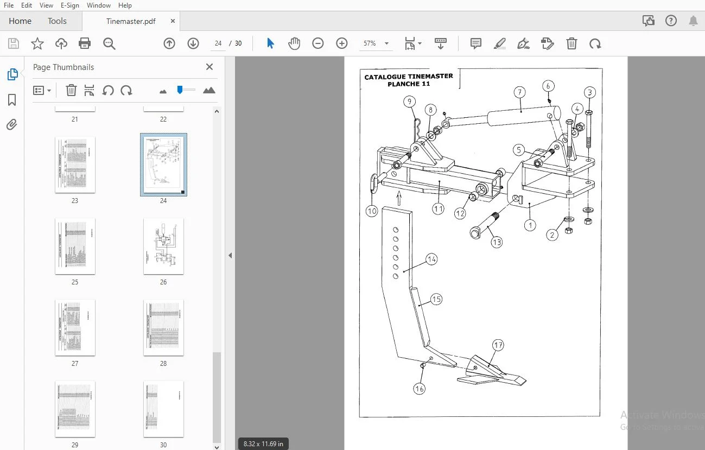Viewport: 705px width, 450px height.
Task: Select page 28 thumbnail
Action: (x=163, y=328)
